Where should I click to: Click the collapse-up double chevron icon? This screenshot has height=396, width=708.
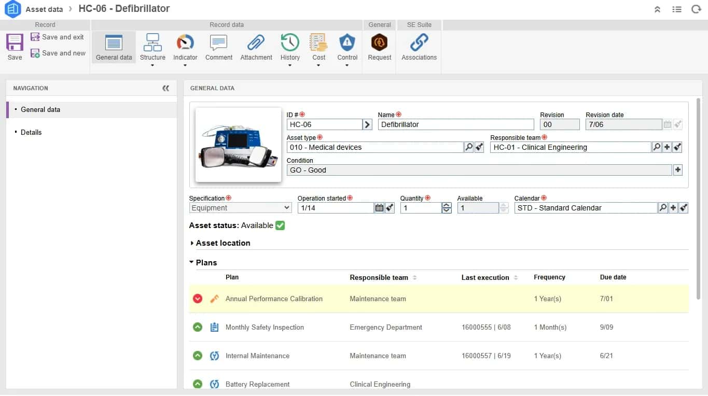tap(657, 9)
